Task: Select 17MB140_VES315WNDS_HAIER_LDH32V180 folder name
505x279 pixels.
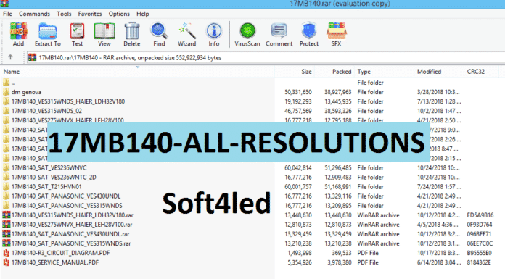Action: click(68, 101)
